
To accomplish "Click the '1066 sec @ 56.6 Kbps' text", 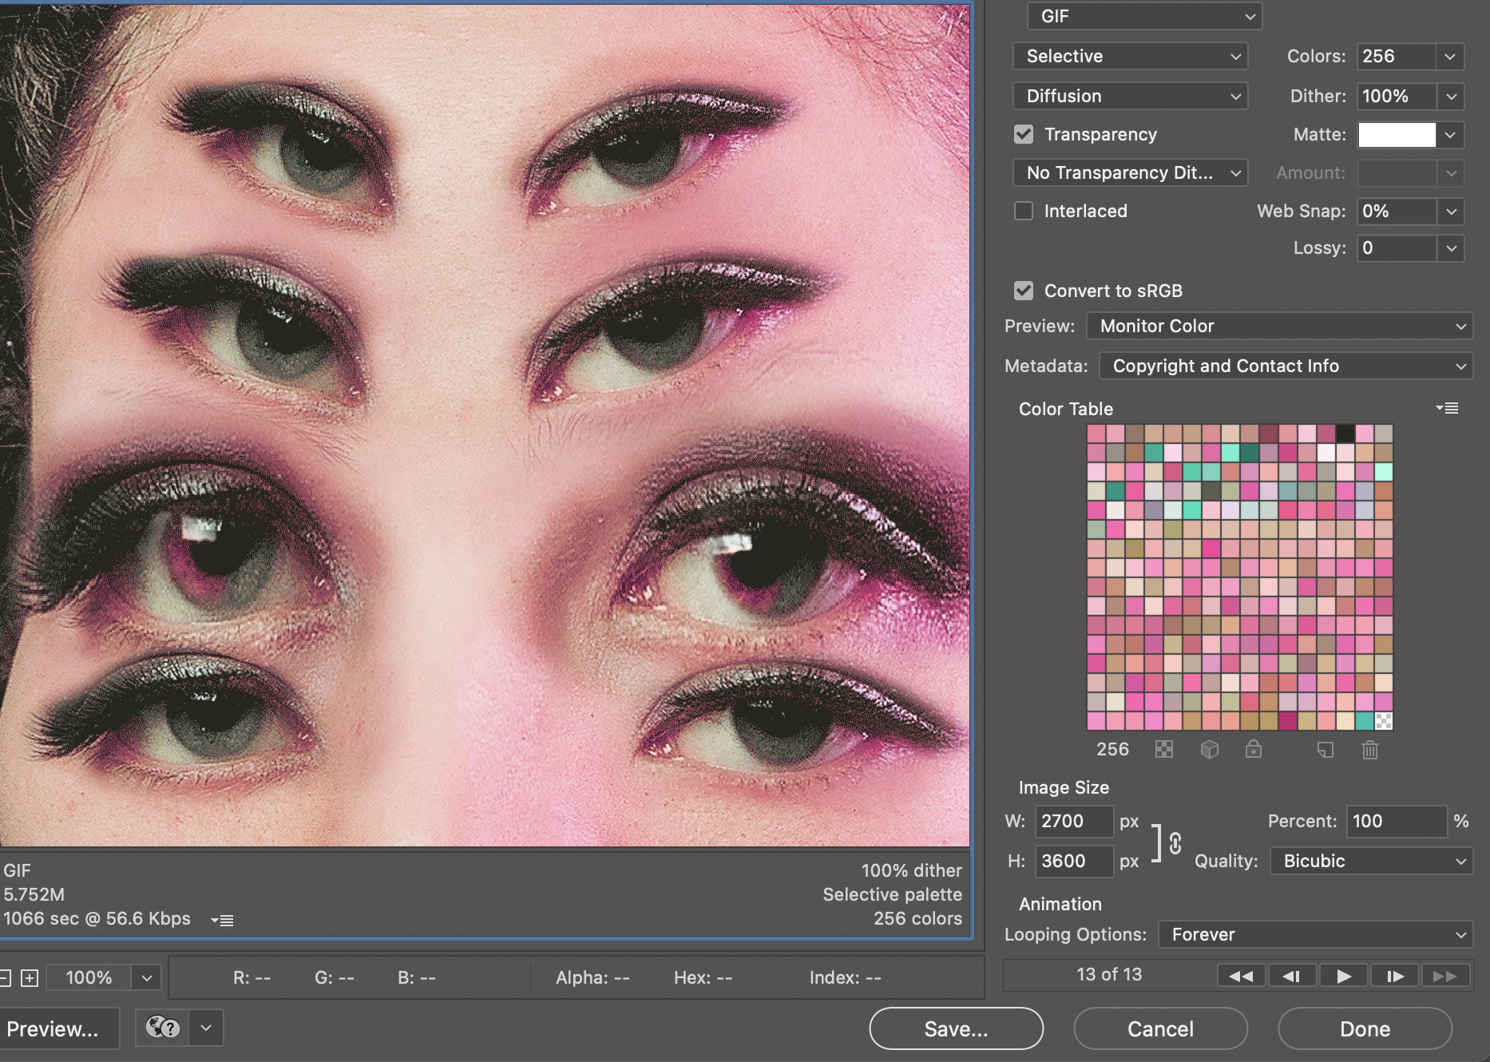I will tap(97, 918).
